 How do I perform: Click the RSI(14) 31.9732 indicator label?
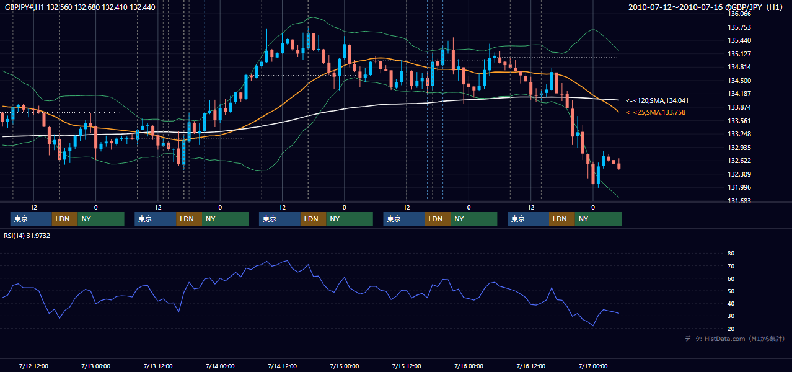click(x=27, y=236)
